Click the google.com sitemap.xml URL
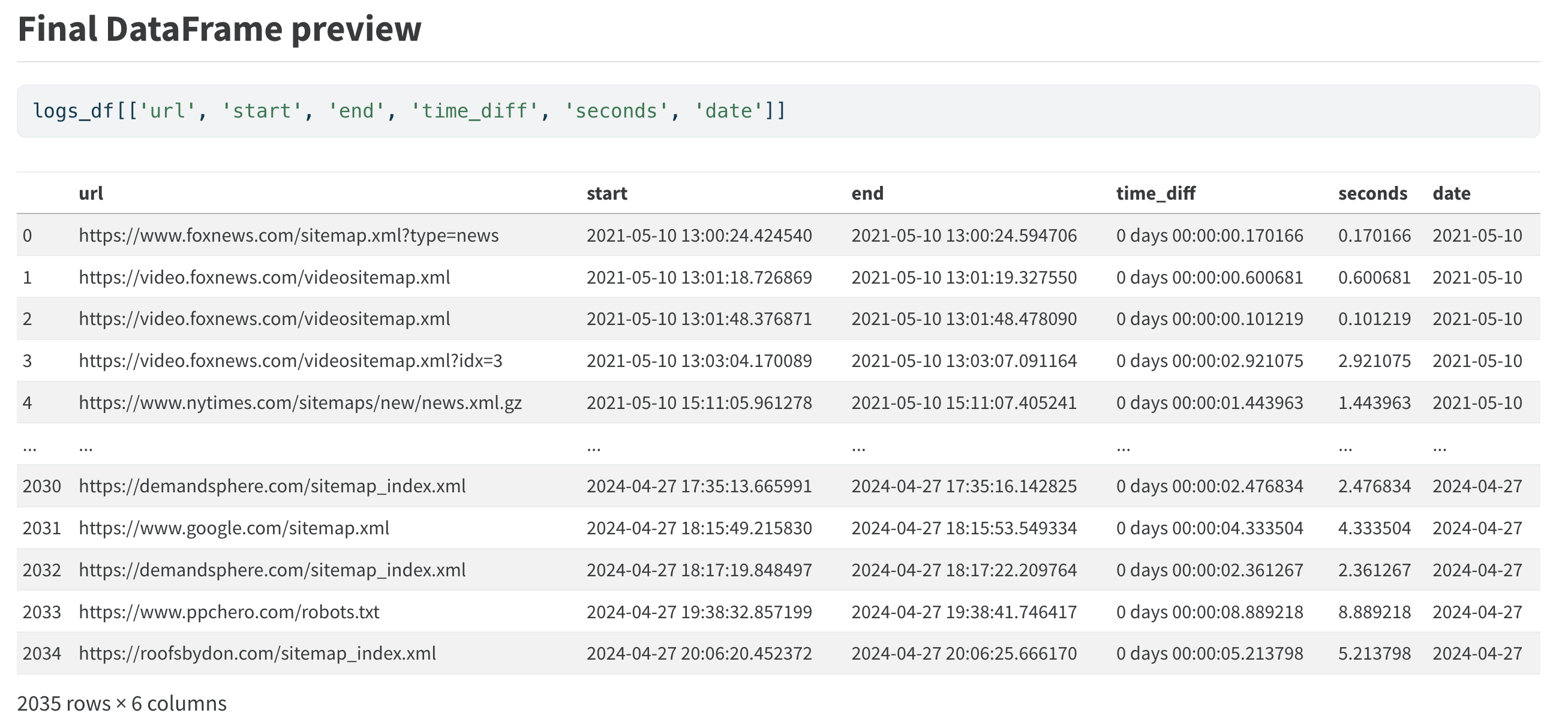The width and height of the screenshot is (1562, 728). (x=234, y=528)
